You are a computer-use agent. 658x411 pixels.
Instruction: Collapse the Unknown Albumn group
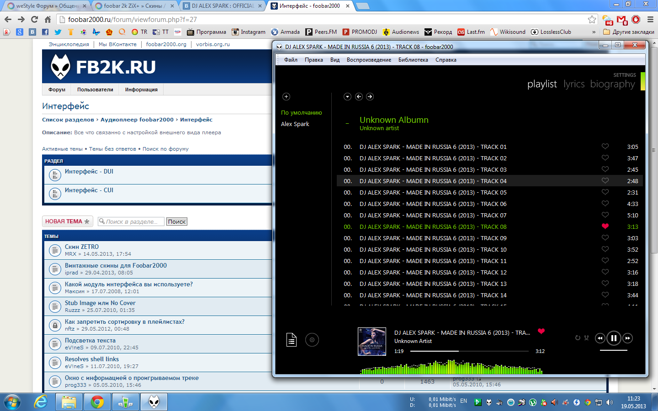click(347, 124)
